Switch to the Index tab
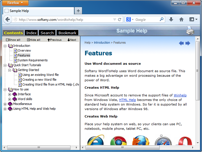The height and width of the screenshot is (152, 202). tap(31, 33)
